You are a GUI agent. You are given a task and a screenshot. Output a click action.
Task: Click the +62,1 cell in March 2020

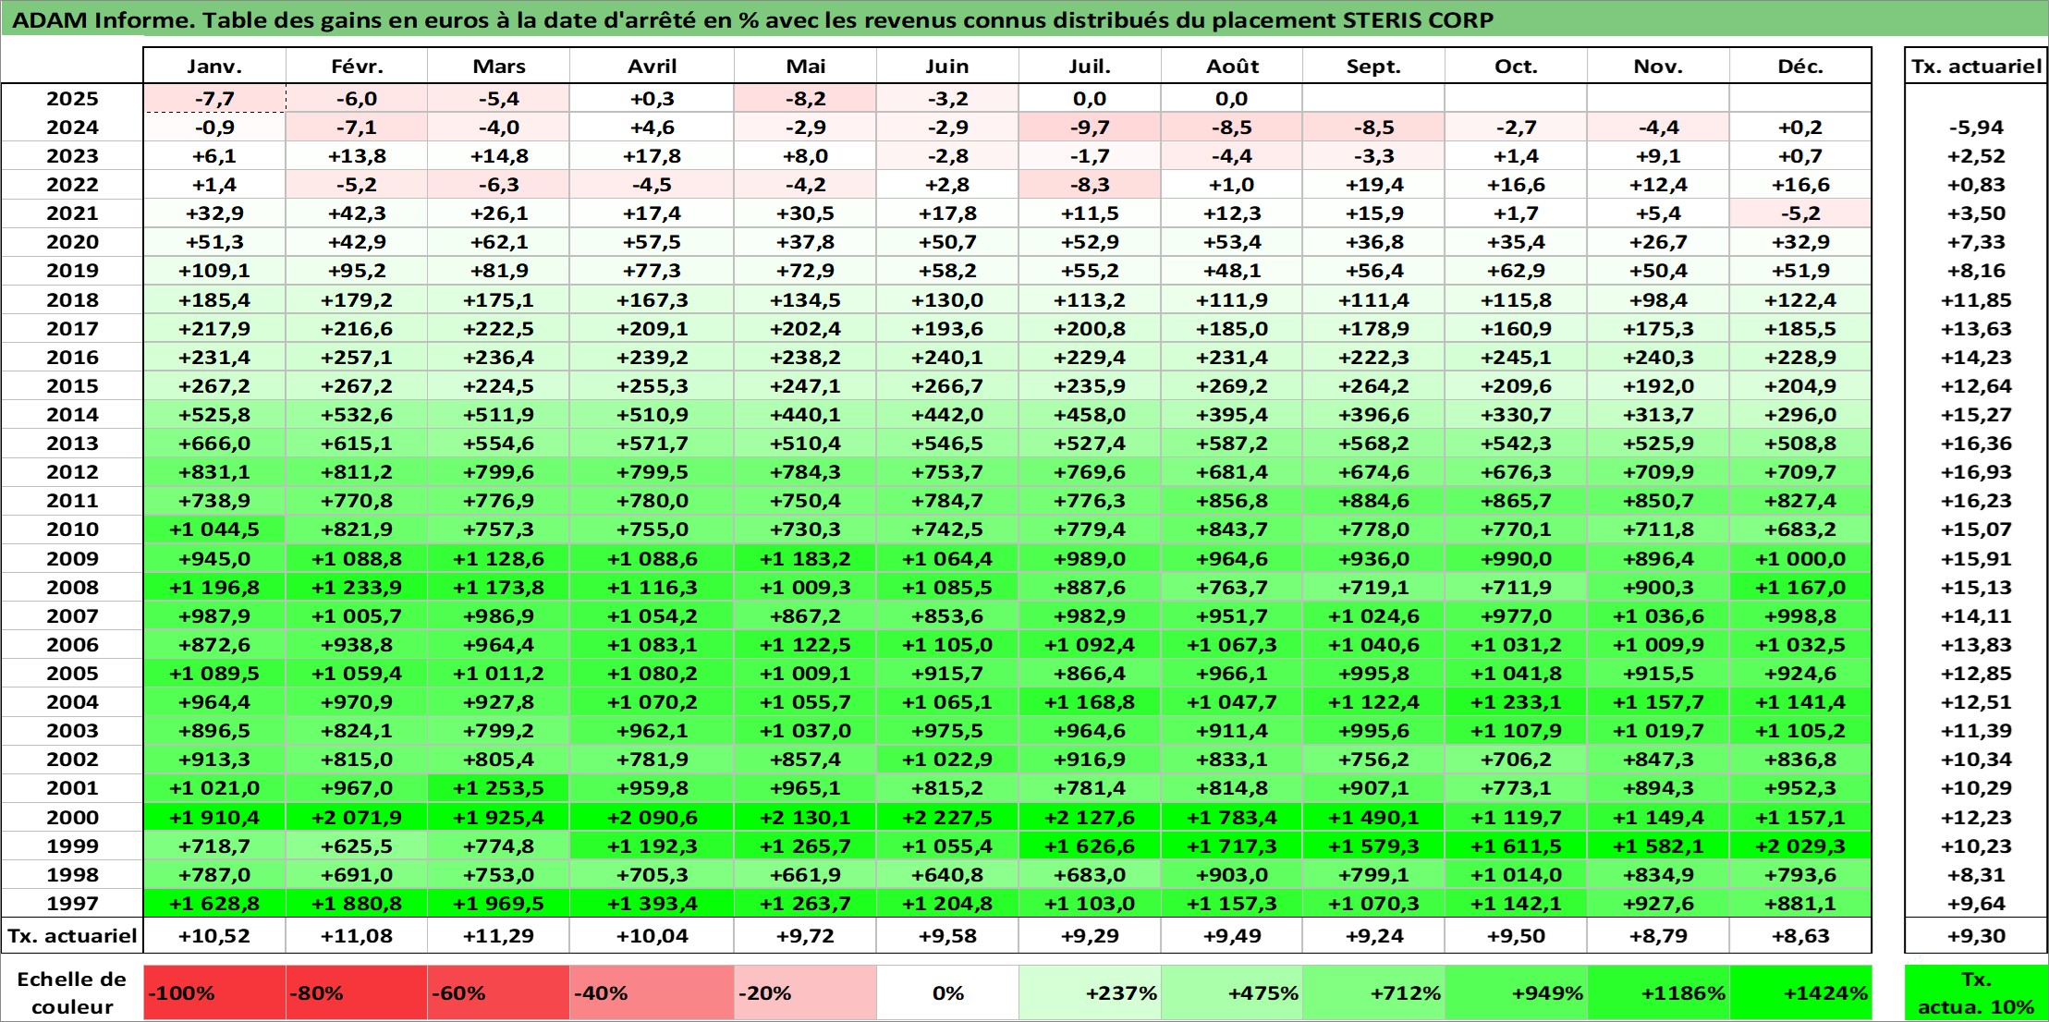498,242
